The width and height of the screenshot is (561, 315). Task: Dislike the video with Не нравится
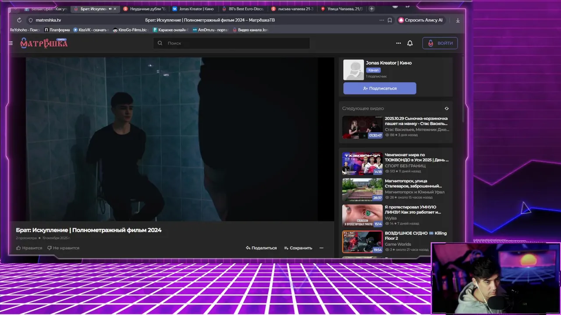pyautogui.click(x=63, y=248)
